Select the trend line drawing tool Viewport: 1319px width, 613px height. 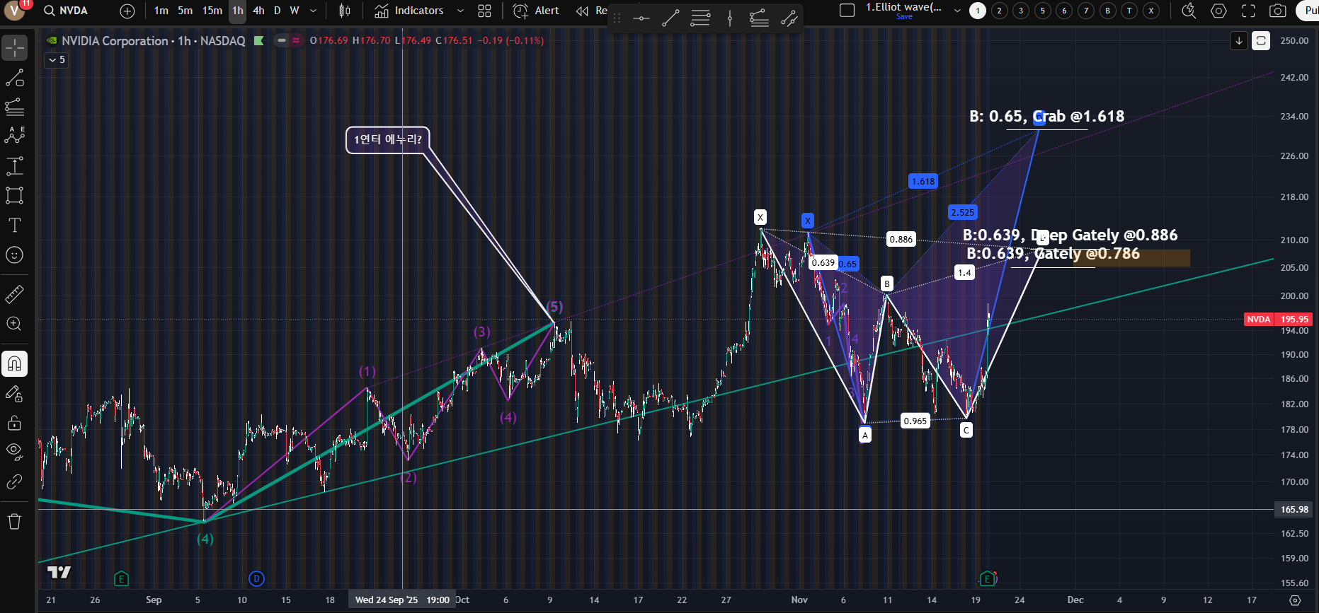[x=14, y=78]
